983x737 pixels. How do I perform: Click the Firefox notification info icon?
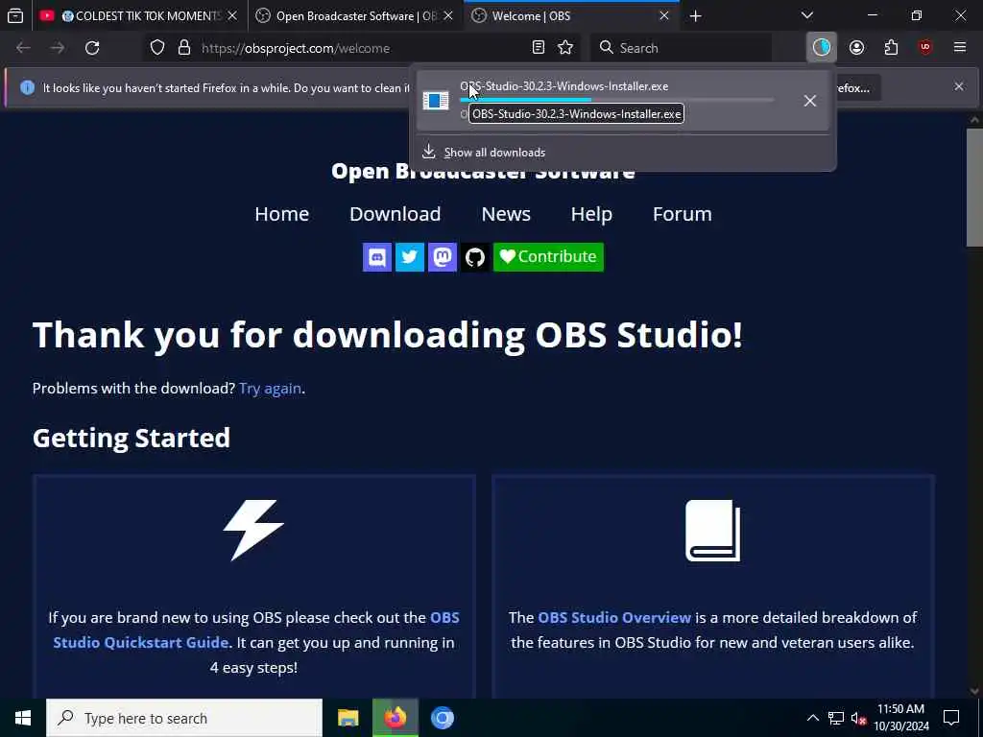click(x=27, y=87)
